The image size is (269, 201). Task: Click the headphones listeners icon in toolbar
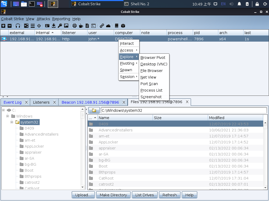(x=18, y=26)
